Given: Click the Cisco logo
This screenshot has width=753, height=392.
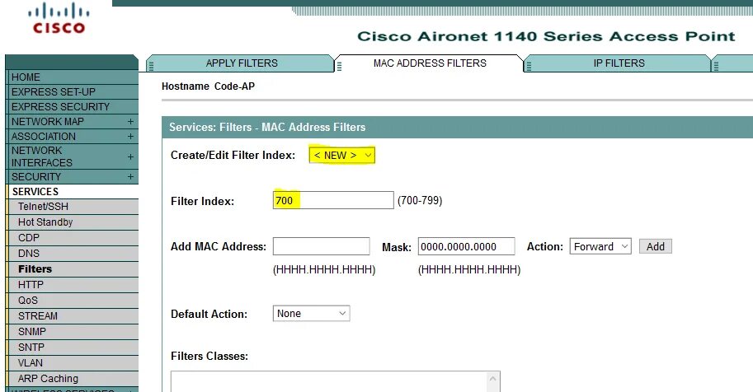Looking at the screenshot, I should point(58,18).
